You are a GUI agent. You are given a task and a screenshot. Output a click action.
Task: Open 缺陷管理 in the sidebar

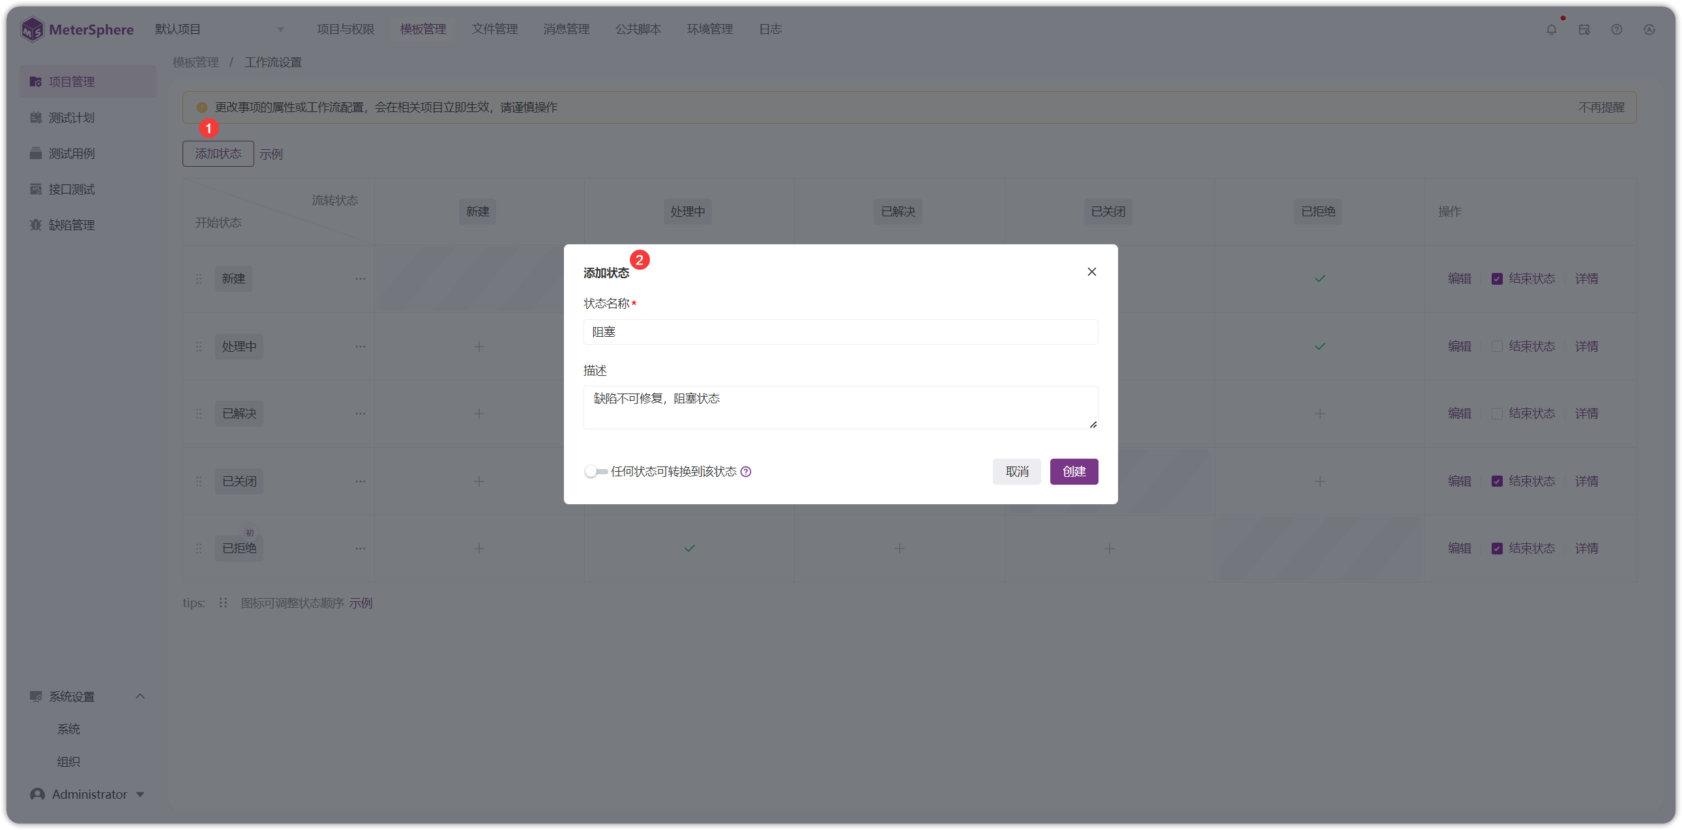[87, 225]
